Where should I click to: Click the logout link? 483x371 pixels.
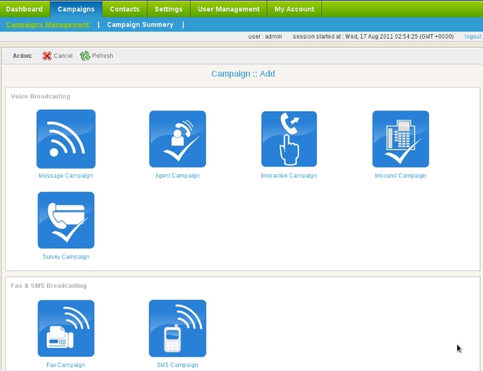click(x=473, y=36)
